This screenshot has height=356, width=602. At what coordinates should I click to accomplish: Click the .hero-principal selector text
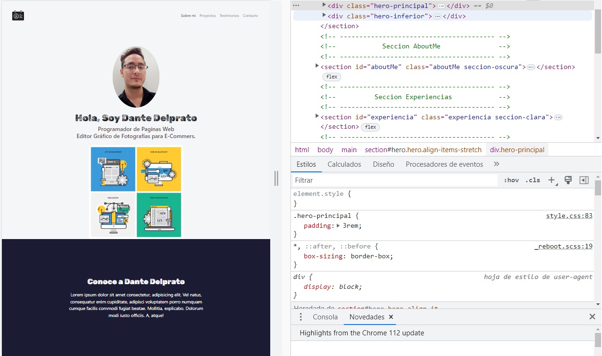pos(322,216)
